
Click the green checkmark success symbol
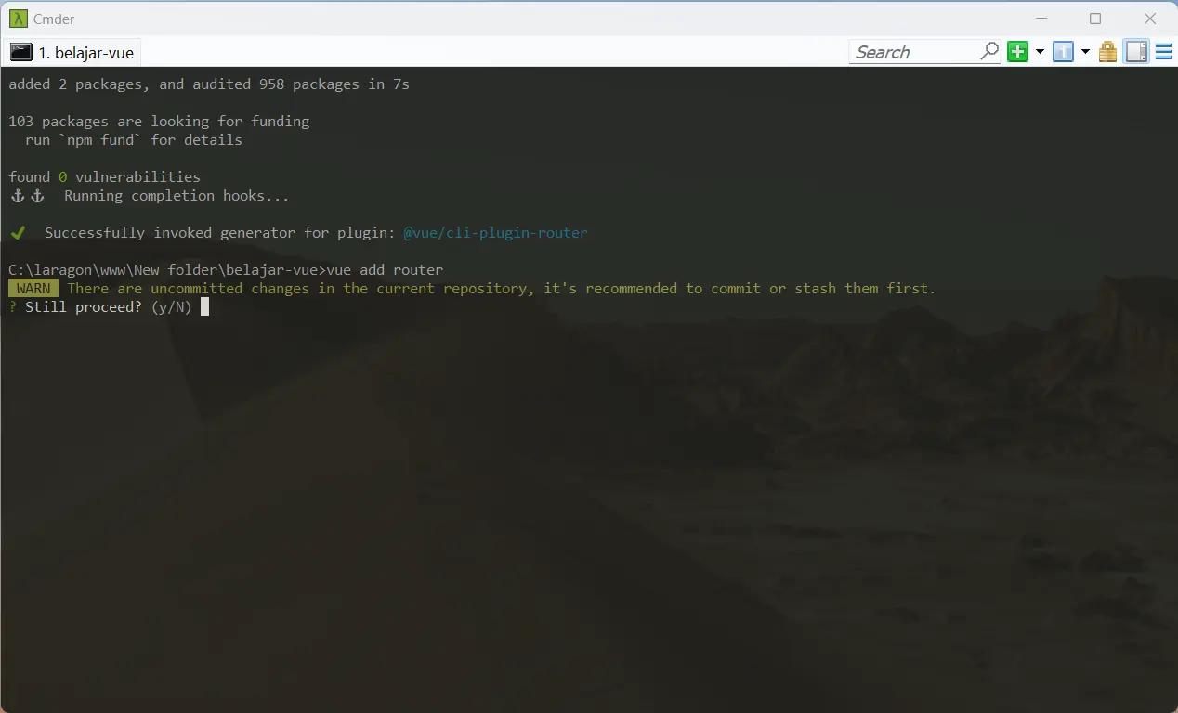click(18, 232)
